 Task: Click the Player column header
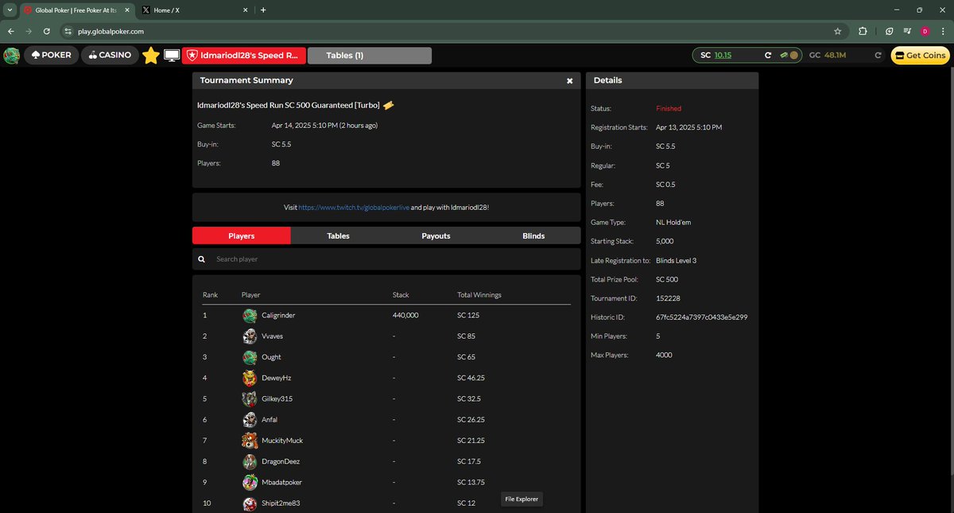[x=250, y=295]
